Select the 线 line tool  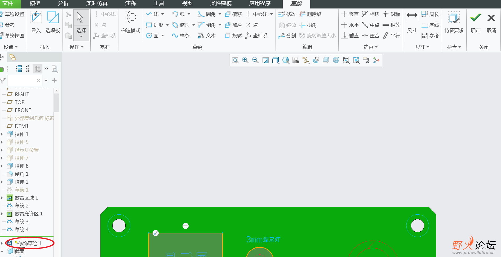(153, 14)
